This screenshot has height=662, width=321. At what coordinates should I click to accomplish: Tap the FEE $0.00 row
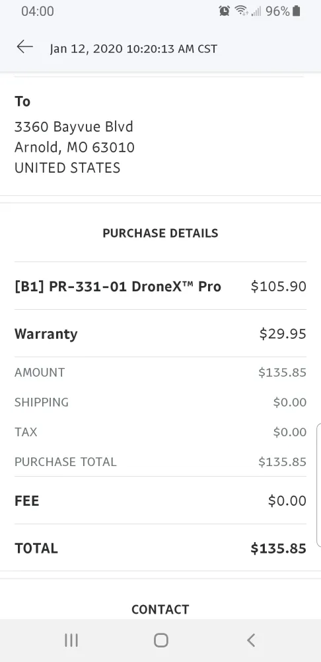click(x=160, y=500)
